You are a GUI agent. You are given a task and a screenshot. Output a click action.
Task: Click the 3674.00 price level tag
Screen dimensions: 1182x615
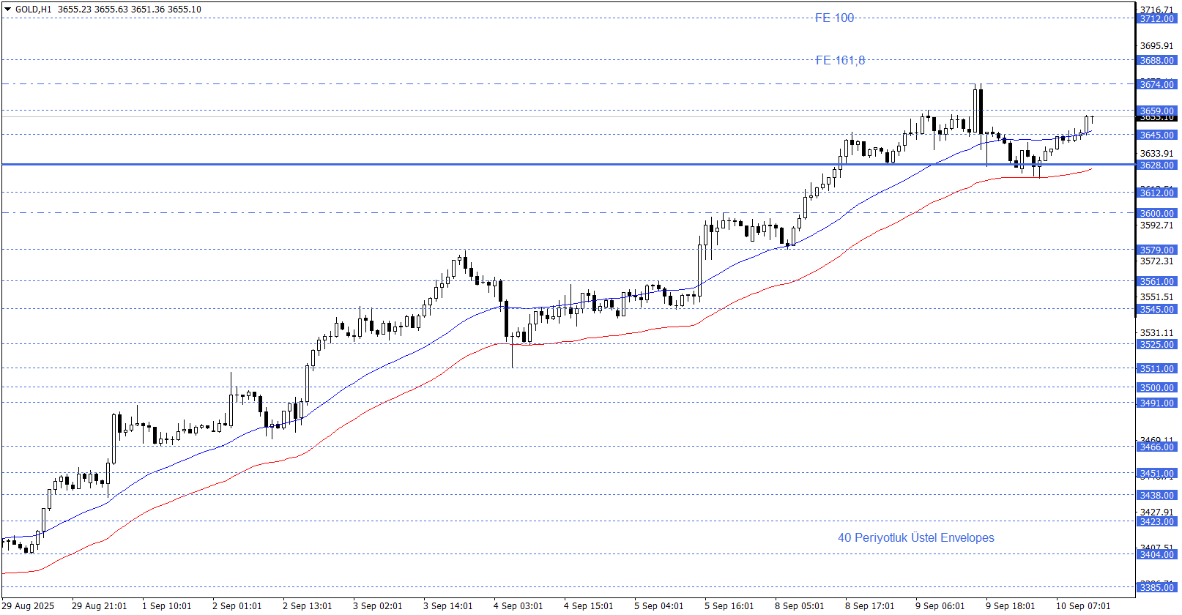[x=1157, y=85]
